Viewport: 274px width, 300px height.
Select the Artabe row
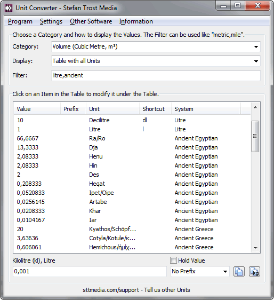point(132,202)
